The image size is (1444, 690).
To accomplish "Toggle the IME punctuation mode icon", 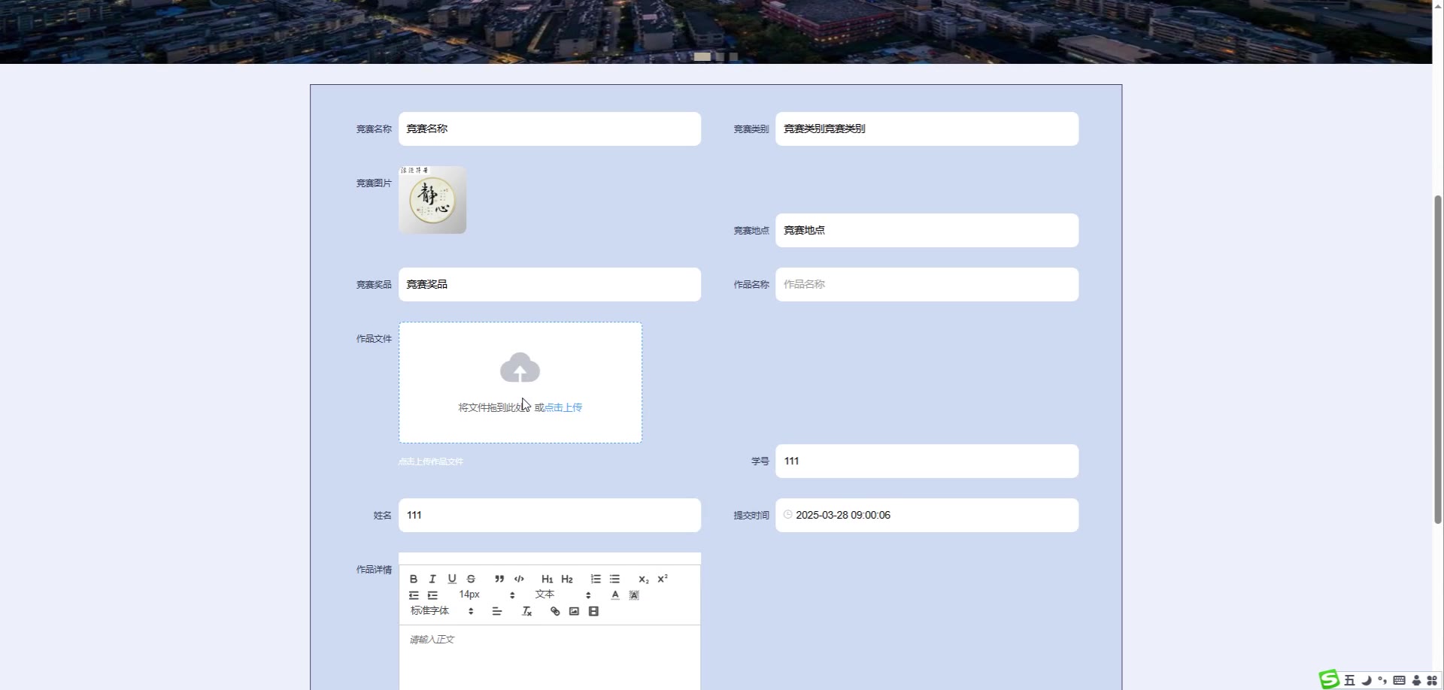I will pos(1382,680).
